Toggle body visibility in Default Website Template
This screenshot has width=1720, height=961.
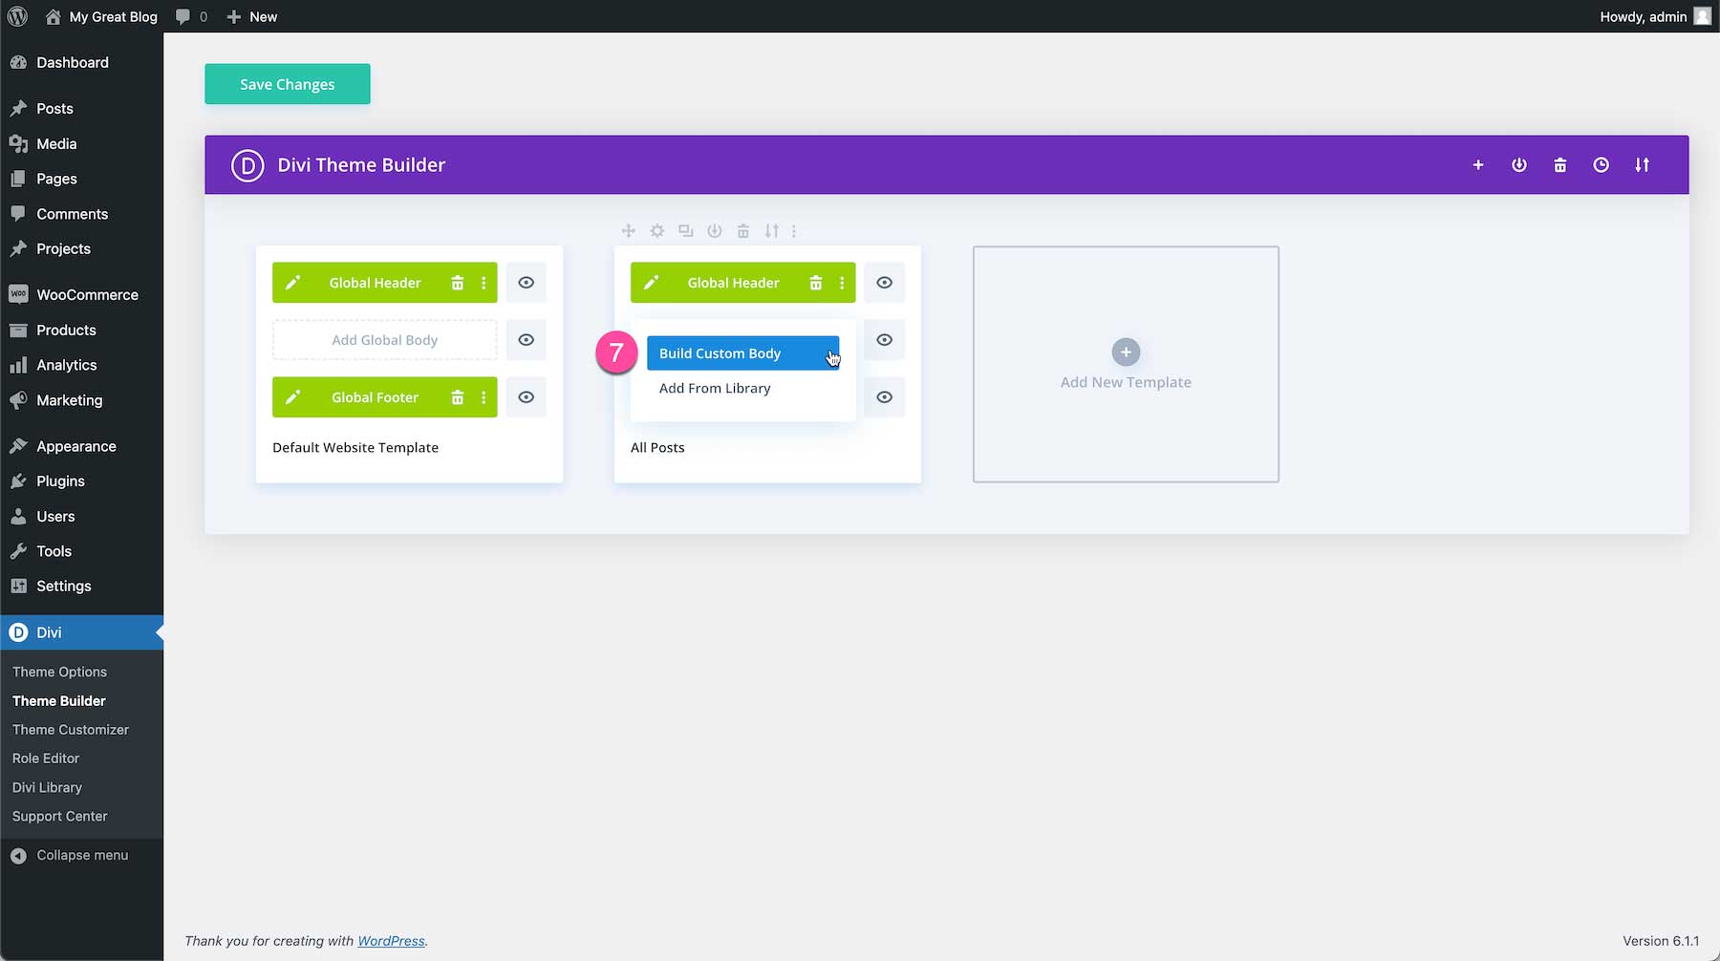pos(527,340)
